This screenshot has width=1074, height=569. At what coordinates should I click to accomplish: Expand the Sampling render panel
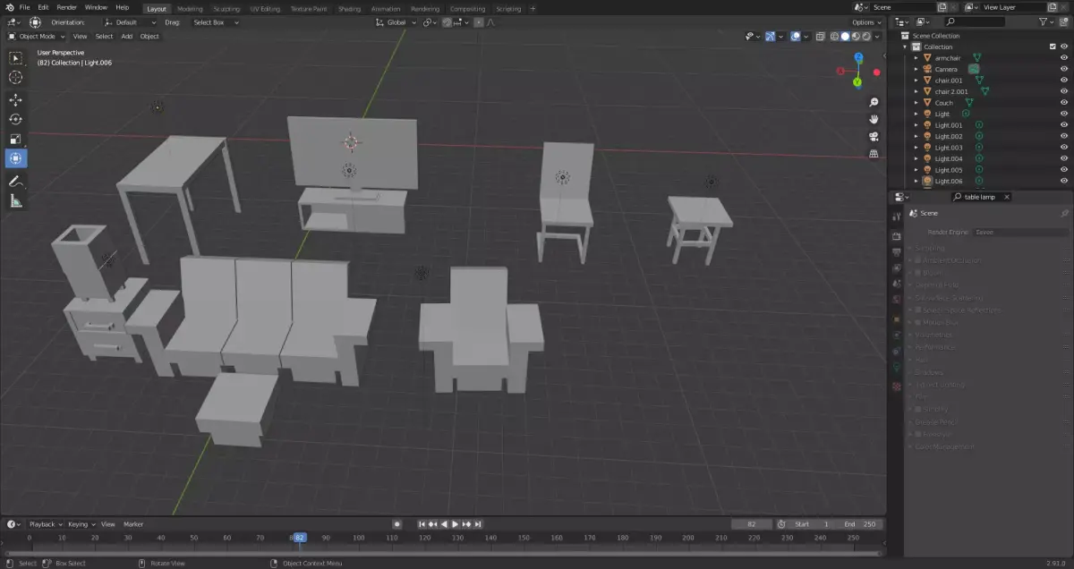[929, 248]
